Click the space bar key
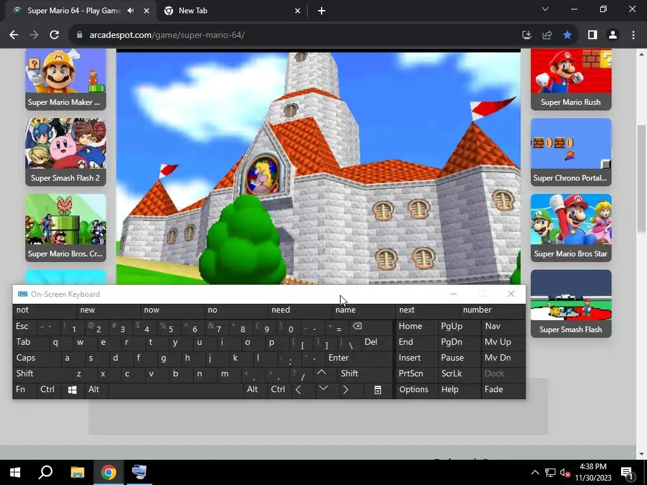The height and width of the screenshot is (485, 647). (x=176, y=390)
